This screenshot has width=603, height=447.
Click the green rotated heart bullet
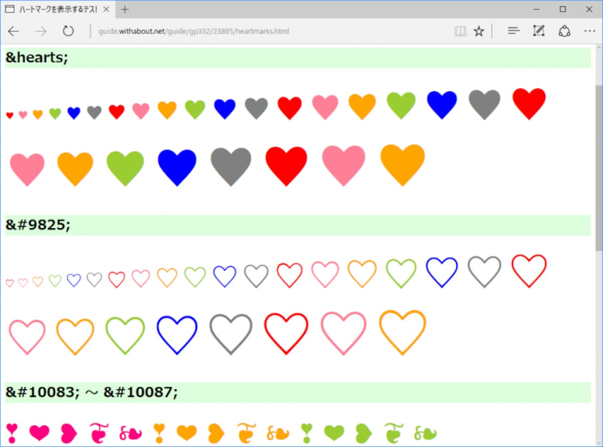(363, 433)
